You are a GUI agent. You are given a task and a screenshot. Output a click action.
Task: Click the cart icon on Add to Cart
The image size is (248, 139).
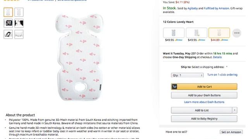tap(174, 86)
